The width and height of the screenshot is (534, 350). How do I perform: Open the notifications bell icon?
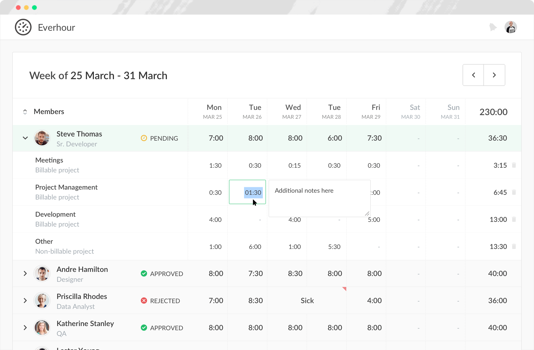point(493,27)
